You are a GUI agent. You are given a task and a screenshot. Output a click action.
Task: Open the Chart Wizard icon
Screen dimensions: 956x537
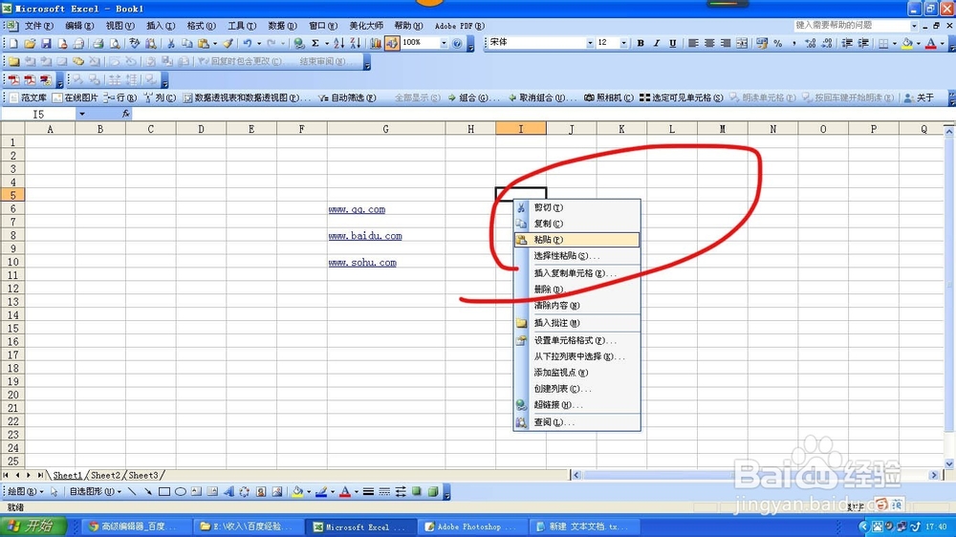tap(376, 43)
